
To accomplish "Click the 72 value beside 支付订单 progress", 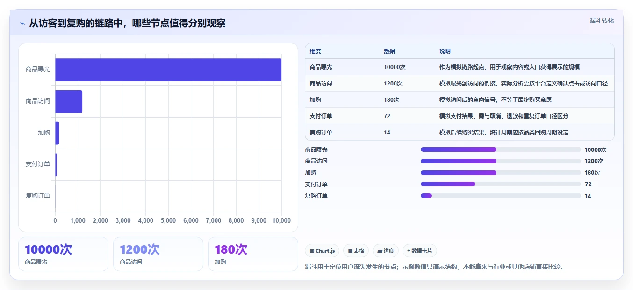I will coord(588,184).
